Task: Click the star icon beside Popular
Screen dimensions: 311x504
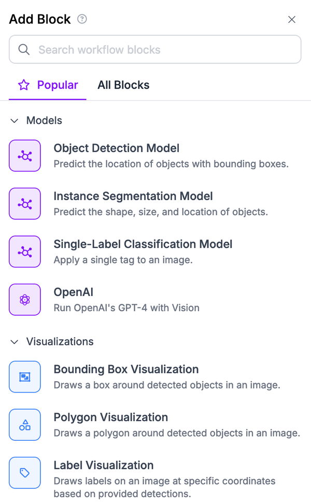Action: pyautogui.click(x=23, y=85)
